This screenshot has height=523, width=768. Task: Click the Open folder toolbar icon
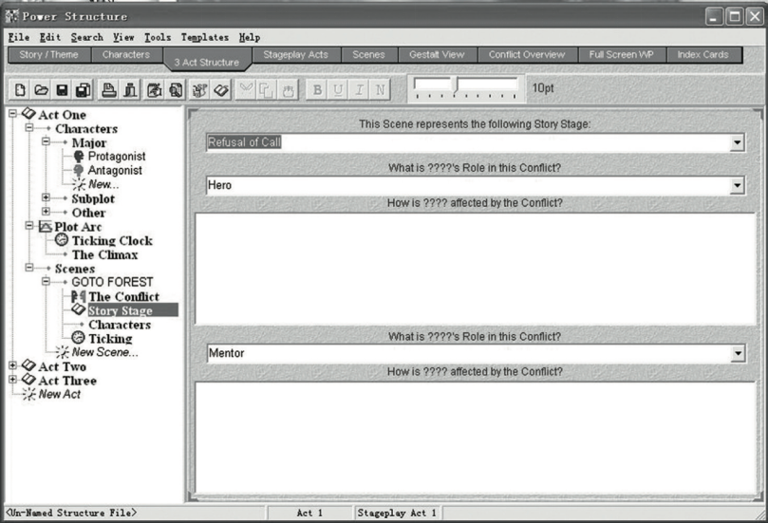coord(41,90)
